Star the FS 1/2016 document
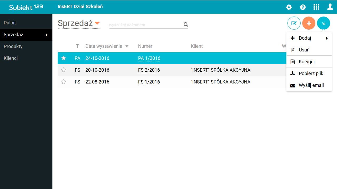Screen dimensions: 337x189 pos(64,82)
